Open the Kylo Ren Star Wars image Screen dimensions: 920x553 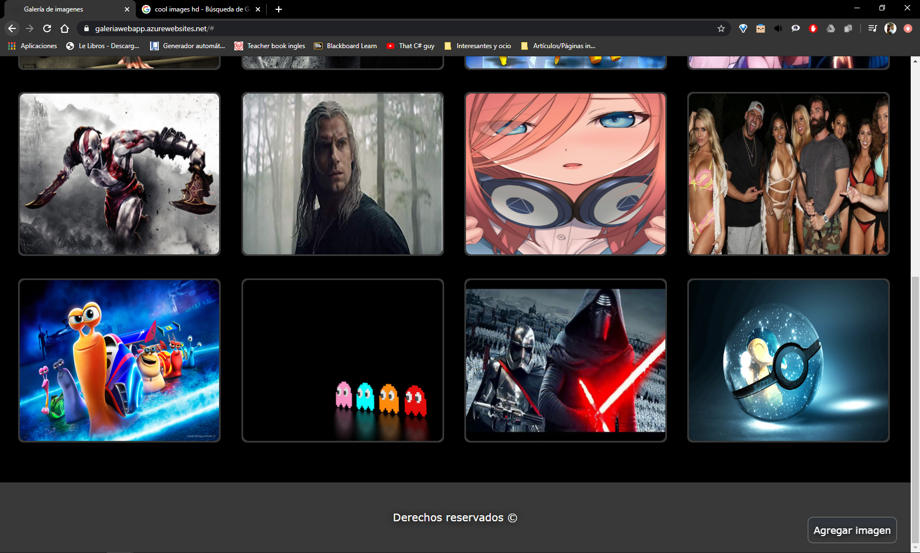[x=566, y=360]
